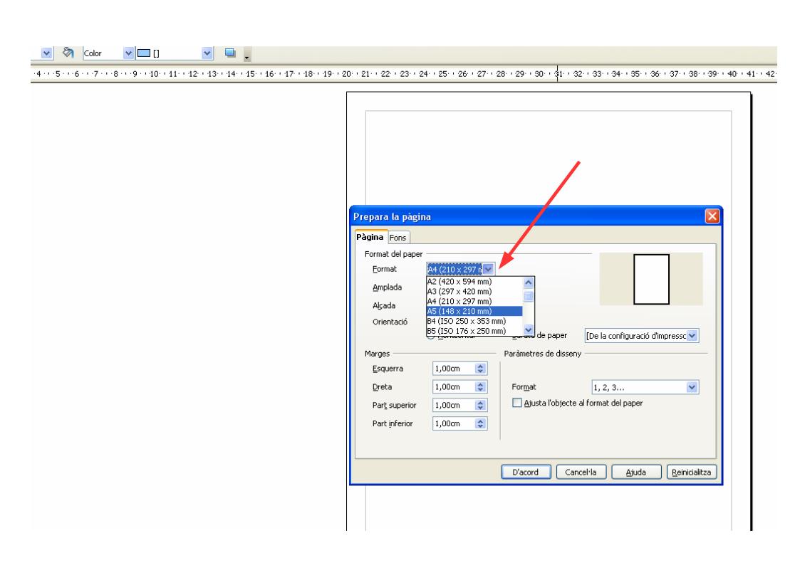The height and width of the screenshot is (565, 800).
Task: Switch to the Fons tab
Action: (398, 238)
